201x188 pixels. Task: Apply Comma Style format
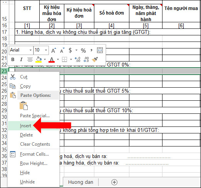[x=91, y=50]
